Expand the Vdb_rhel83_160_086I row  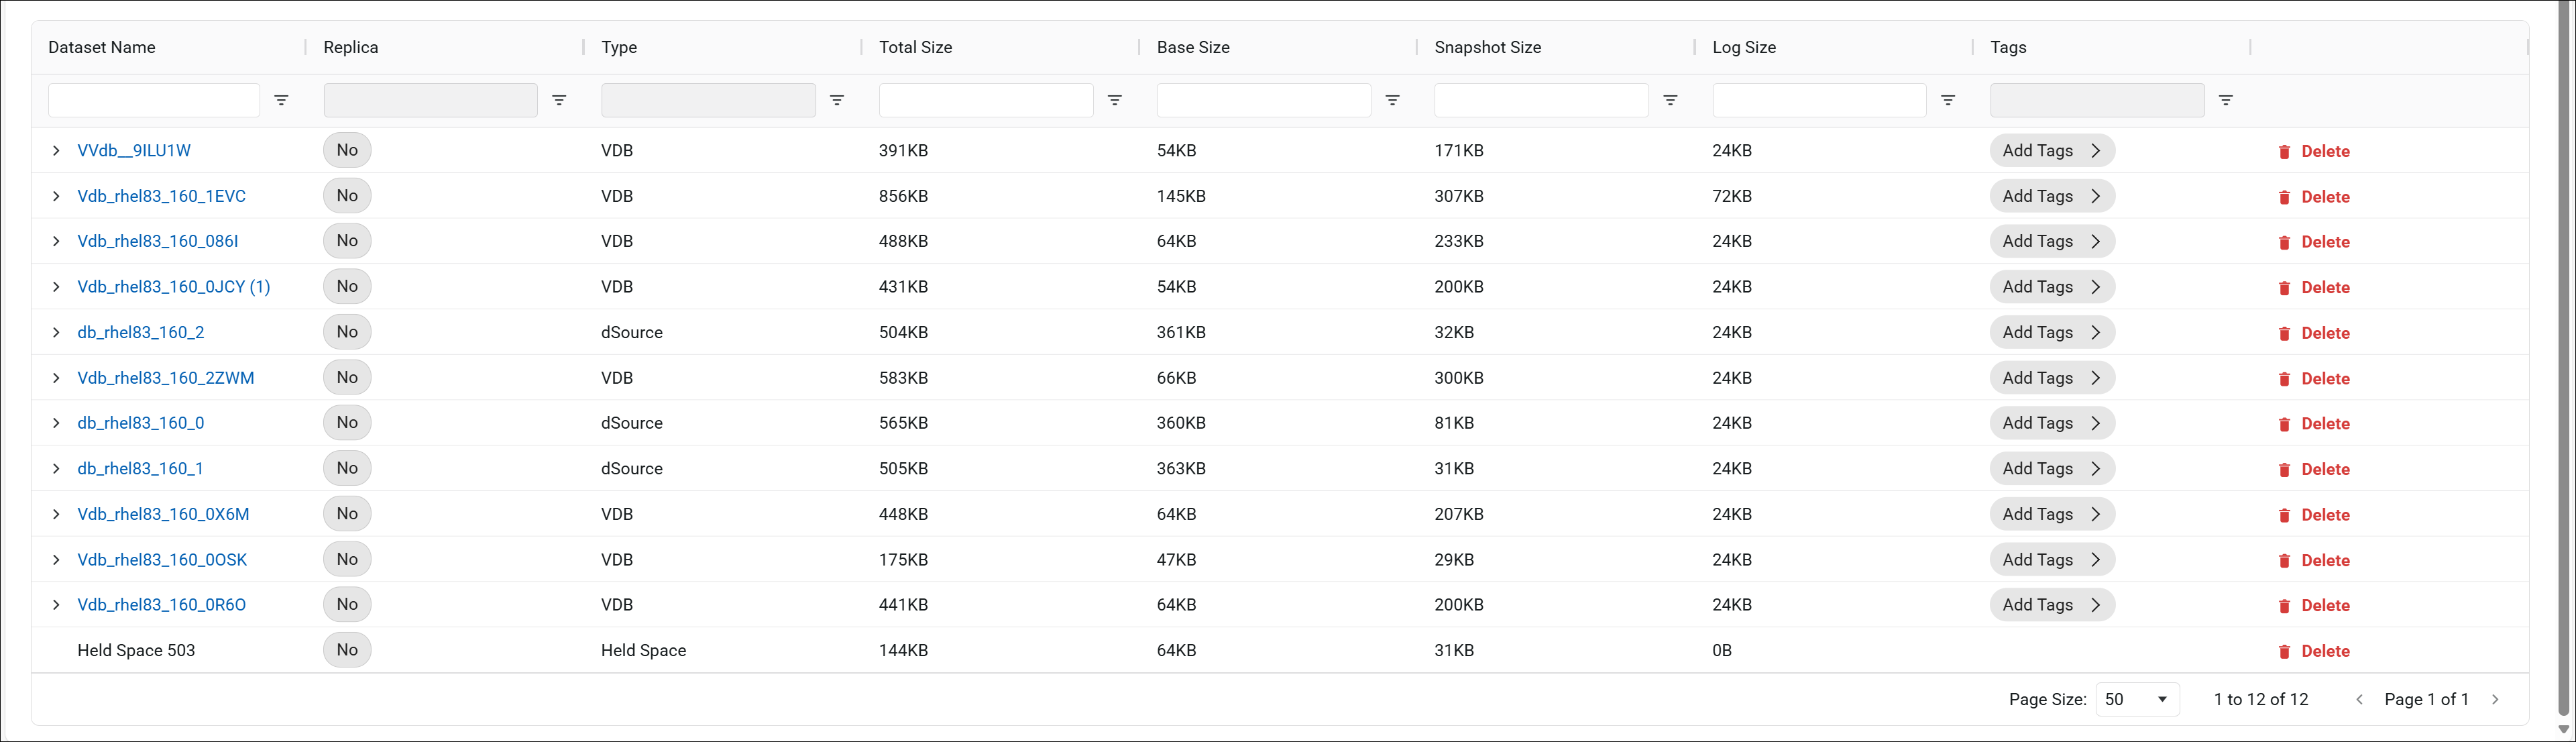(56, 241)
